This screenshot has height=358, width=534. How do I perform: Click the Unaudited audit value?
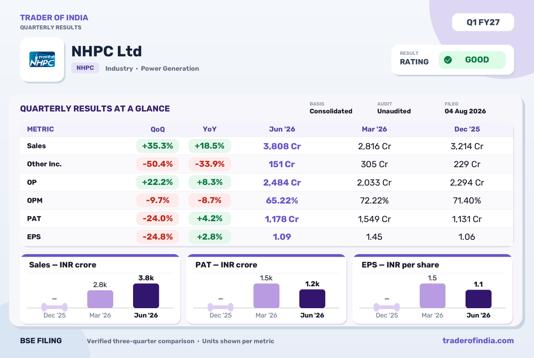tap(394, 111)
